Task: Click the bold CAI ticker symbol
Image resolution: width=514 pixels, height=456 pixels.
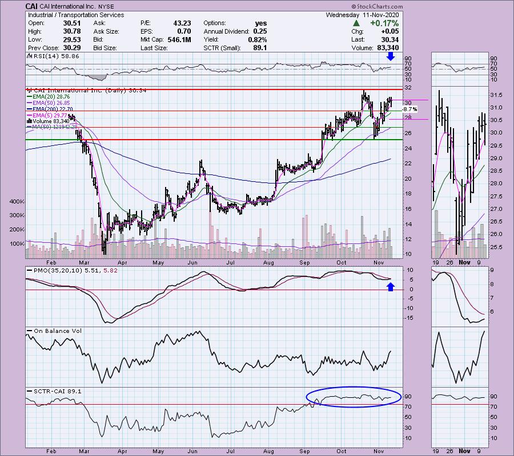Action: (32, 6)
